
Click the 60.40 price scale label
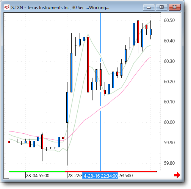click(169, 41)
